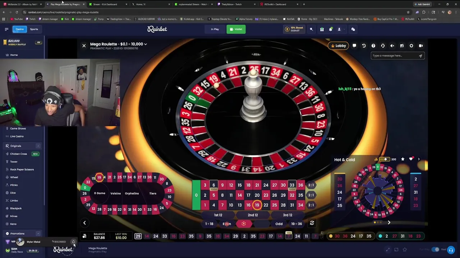The height and width of the screenshot is (258, 460).
Task: Toggle Fun Play / Real mode switch
Action: click(x=435, y=249)
